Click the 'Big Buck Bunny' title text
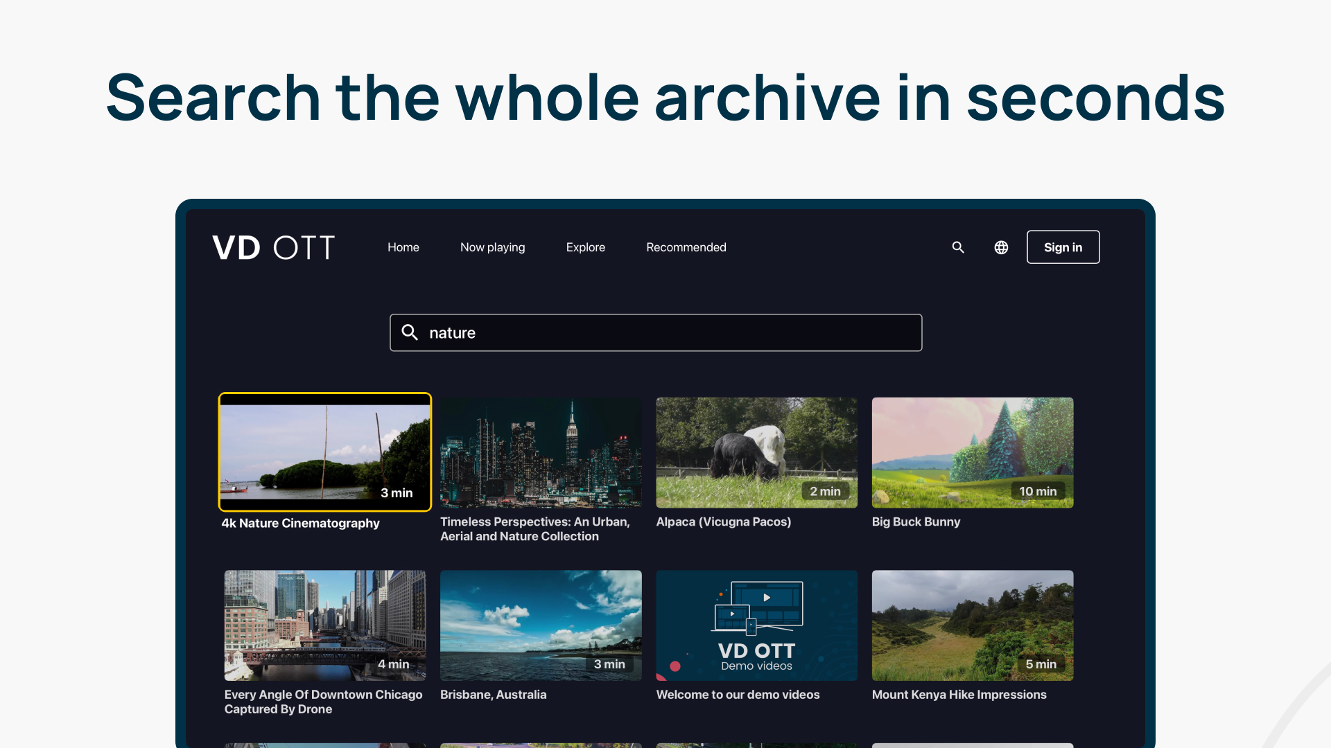 (x=916, y=522)
